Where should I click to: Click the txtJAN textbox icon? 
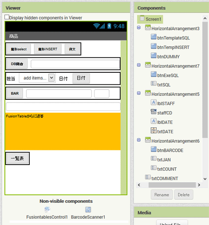click(154, 158)
